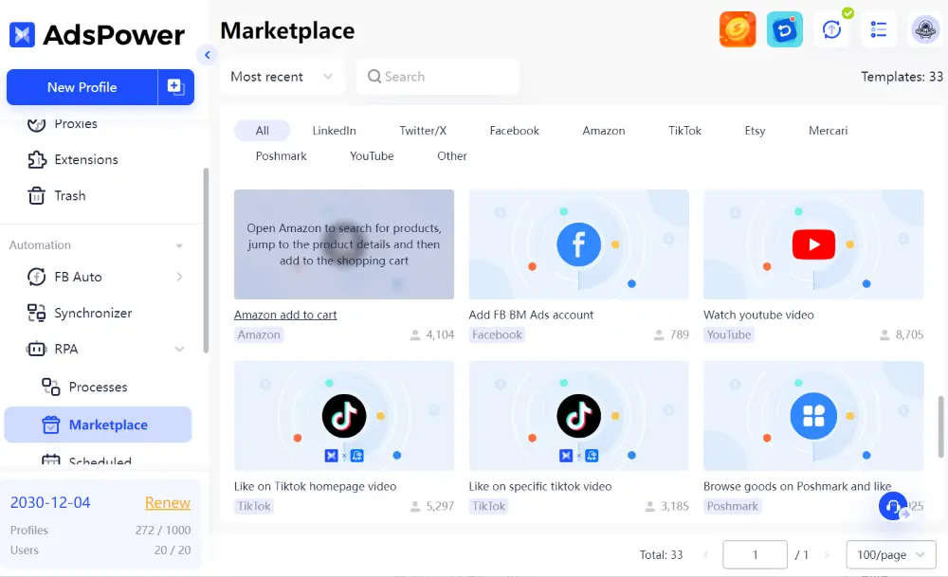Click the YouTube play logo on card

point(813,244)
